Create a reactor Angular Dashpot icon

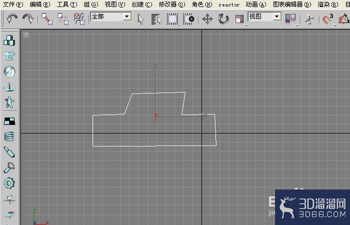[x=9, y=168]
